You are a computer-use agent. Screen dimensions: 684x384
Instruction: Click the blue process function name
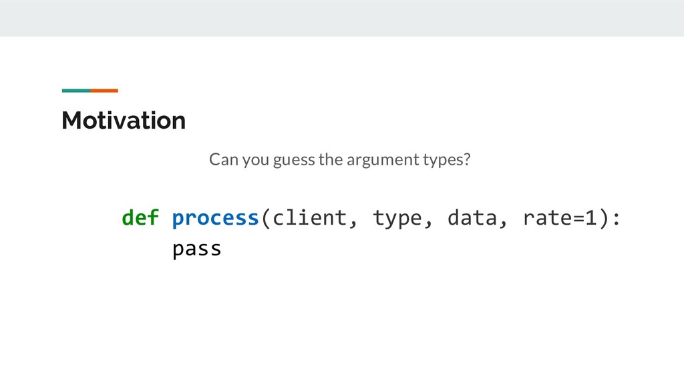tap(215, 217)
